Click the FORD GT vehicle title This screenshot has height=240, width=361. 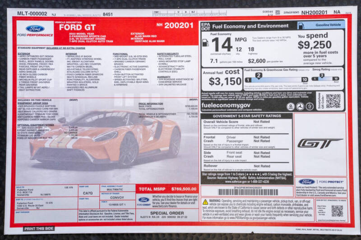pyautogui.click(x=77, y=27)
